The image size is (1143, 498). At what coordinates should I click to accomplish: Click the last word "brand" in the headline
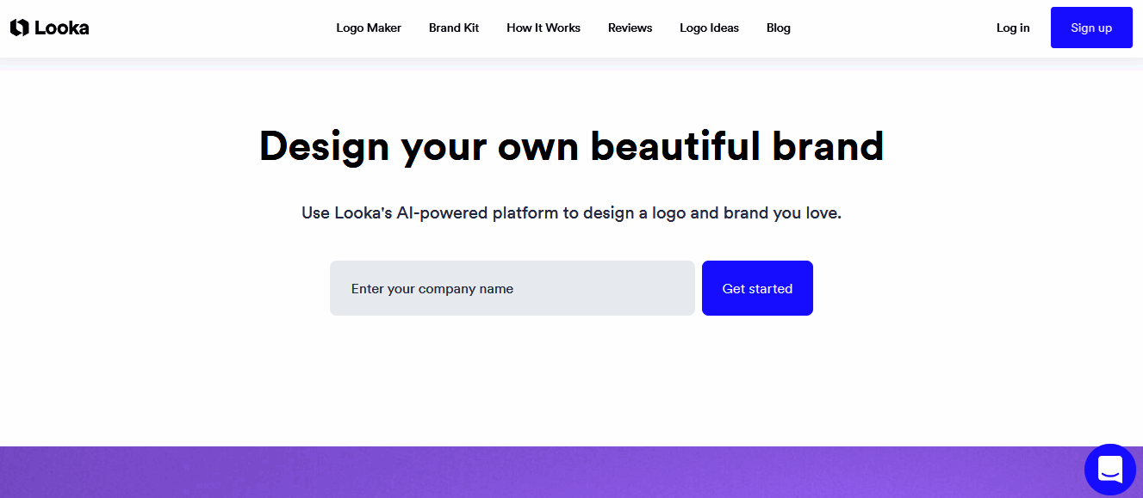point(828,146)
